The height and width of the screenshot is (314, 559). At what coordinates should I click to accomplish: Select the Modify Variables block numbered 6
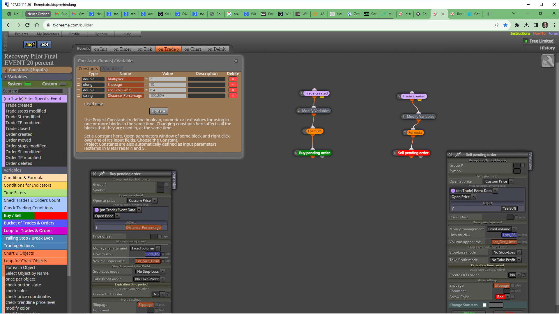point(420,117)
